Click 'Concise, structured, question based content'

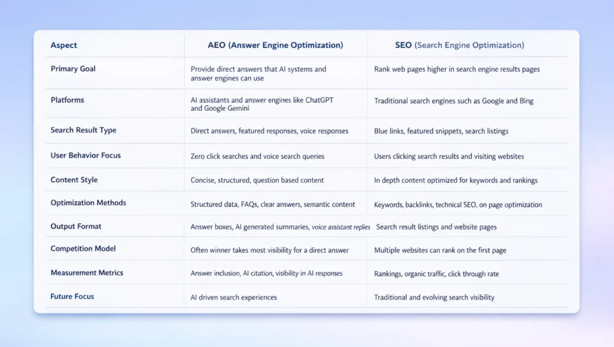[x=257, y=180]
